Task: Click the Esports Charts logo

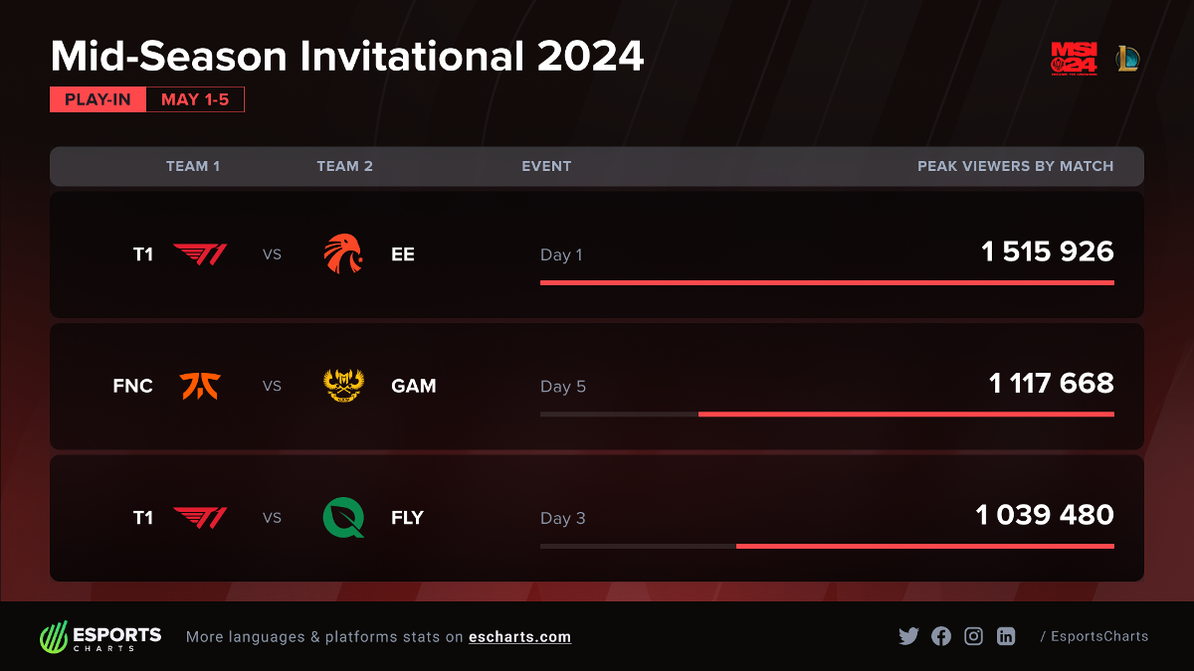Action: [x=100, y=636]
